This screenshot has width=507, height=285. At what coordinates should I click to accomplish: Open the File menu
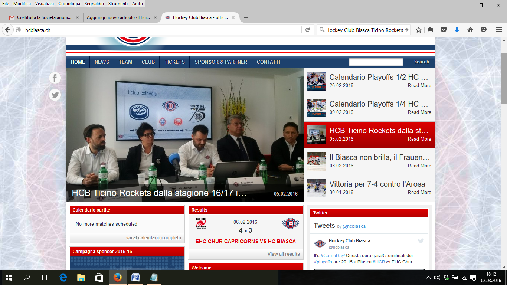[x=6, y=4]
